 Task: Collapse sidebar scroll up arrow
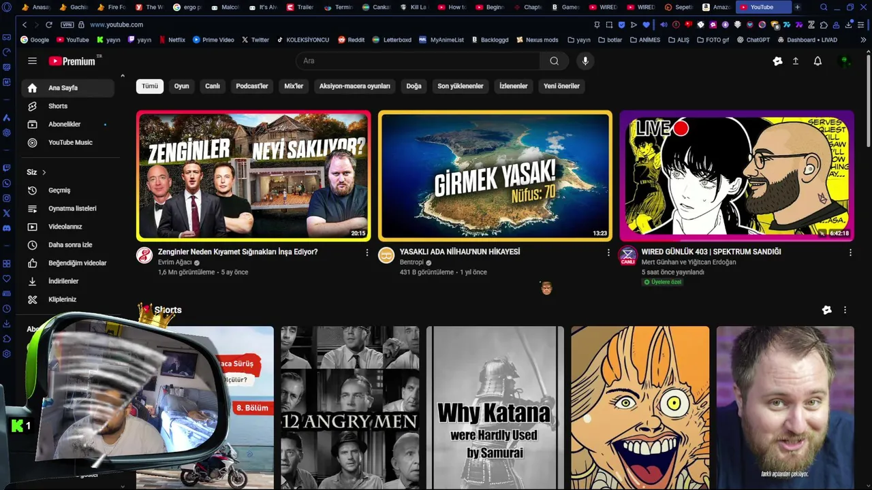(x=123, y=76)
